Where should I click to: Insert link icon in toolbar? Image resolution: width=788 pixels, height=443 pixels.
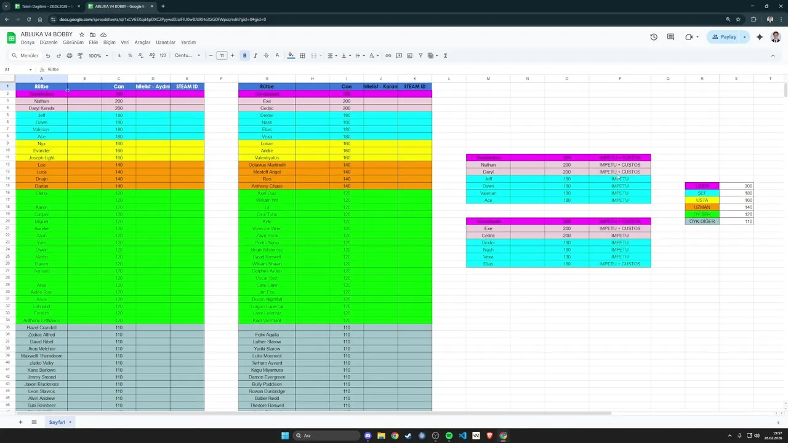(x=388, y=55)
